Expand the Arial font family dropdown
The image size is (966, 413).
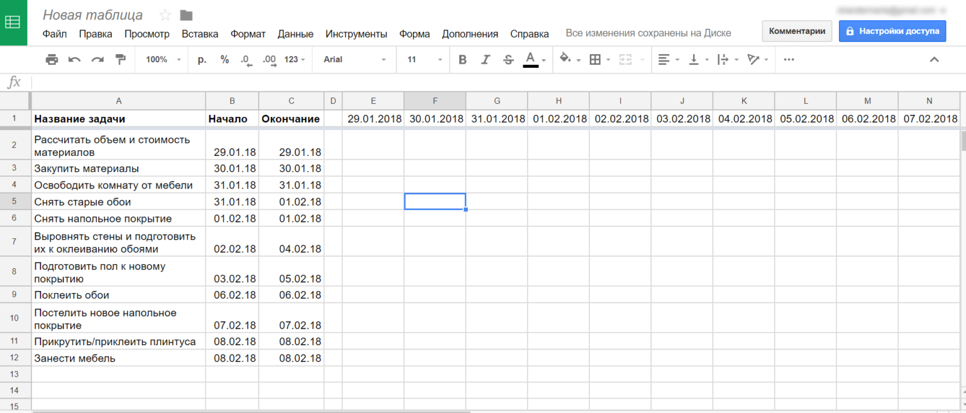pyautogui.click(x=355, y=60)
